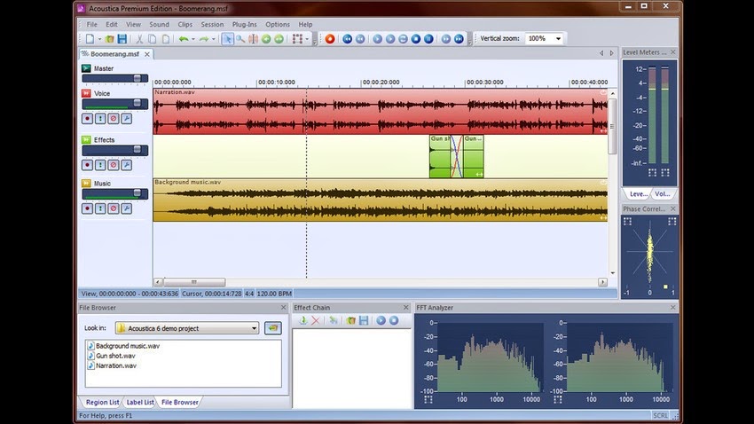Open the grid snap icon in the toolbar

(298, 39)
